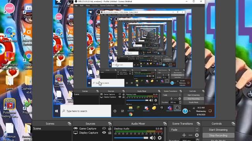Open File Explorer in the largest previewed taskbar
The height and width of the screenshot is (141, 252).
130,108
